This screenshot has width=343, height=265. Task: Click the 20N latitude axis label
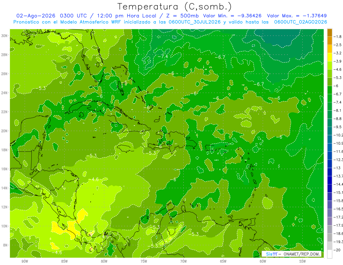click(x=5, y=131)
